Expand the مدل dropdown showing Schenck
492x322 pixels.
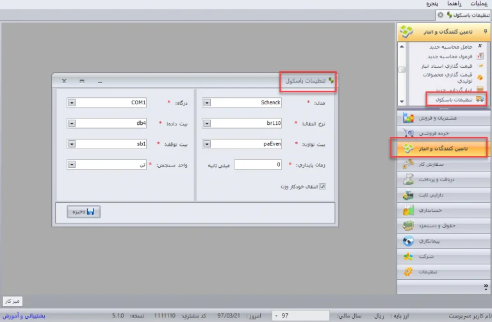pyautogui.click(x=207, y=102)
